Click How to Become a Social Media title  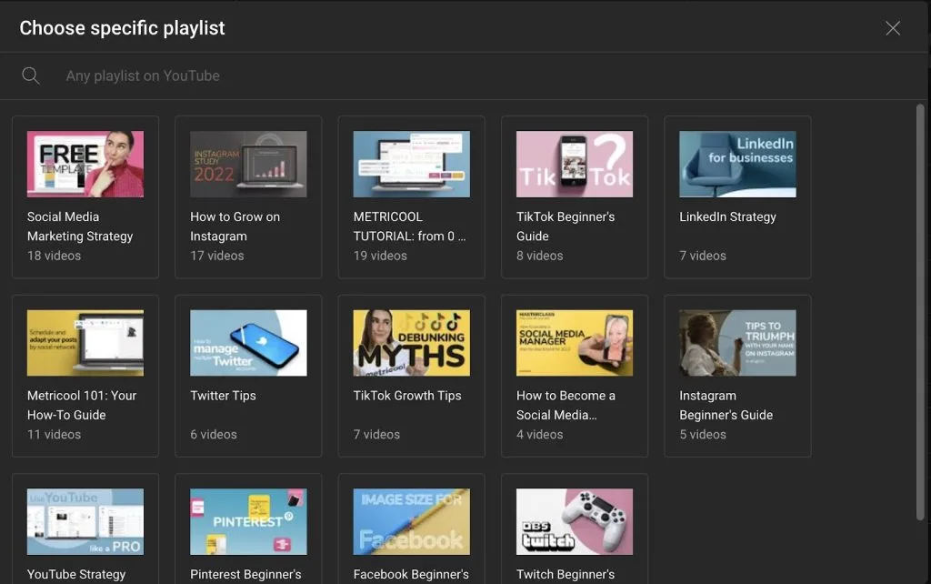[x=566, y=405]
